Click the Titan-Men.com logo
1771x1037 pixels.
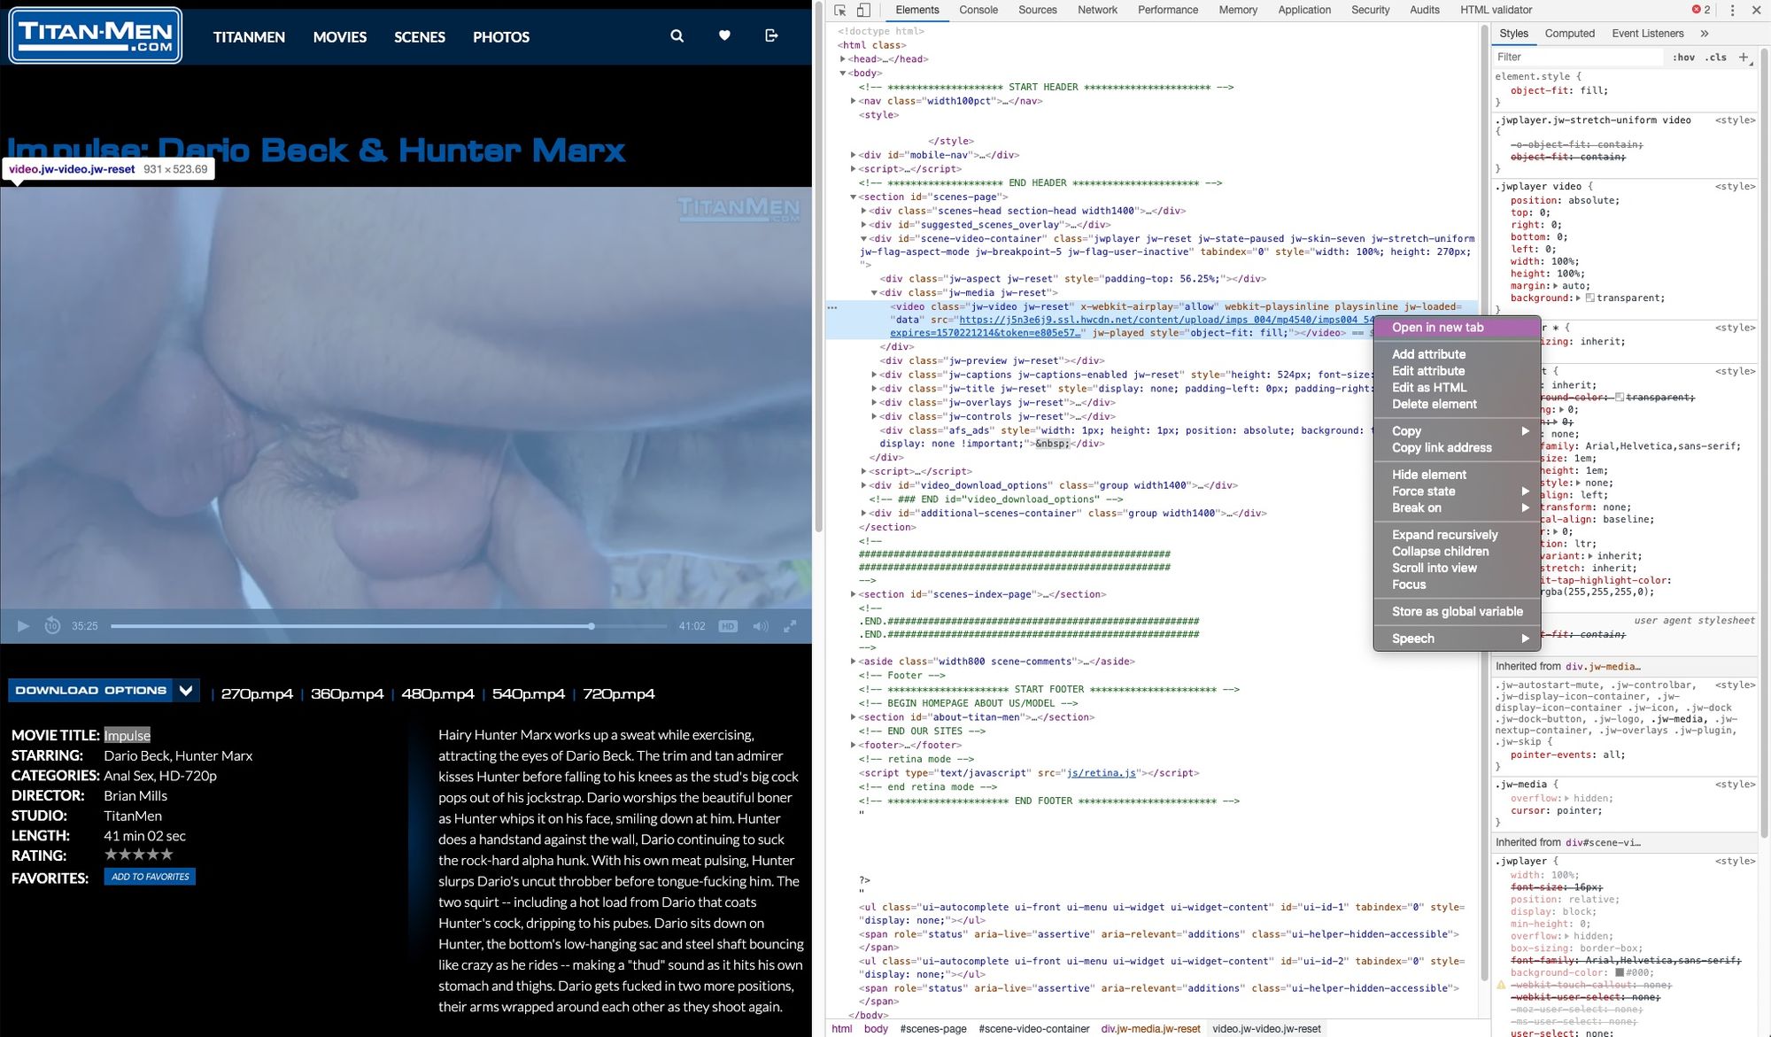pos(95,35)
